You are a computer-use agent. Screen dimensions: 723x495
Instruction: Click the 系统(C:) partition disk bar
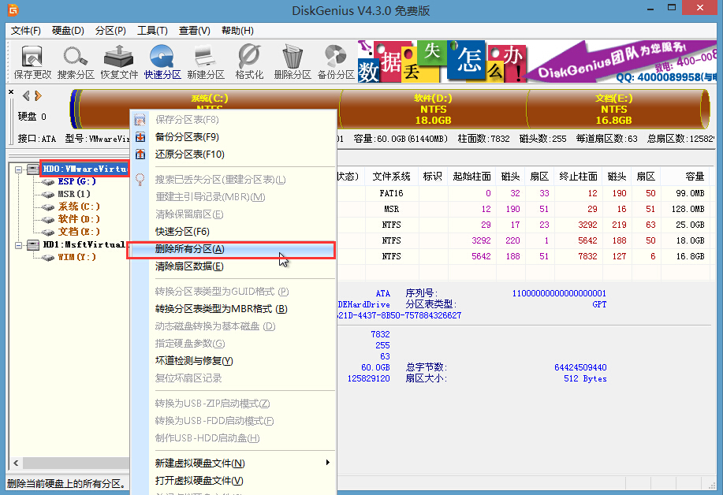click(210, 100)
